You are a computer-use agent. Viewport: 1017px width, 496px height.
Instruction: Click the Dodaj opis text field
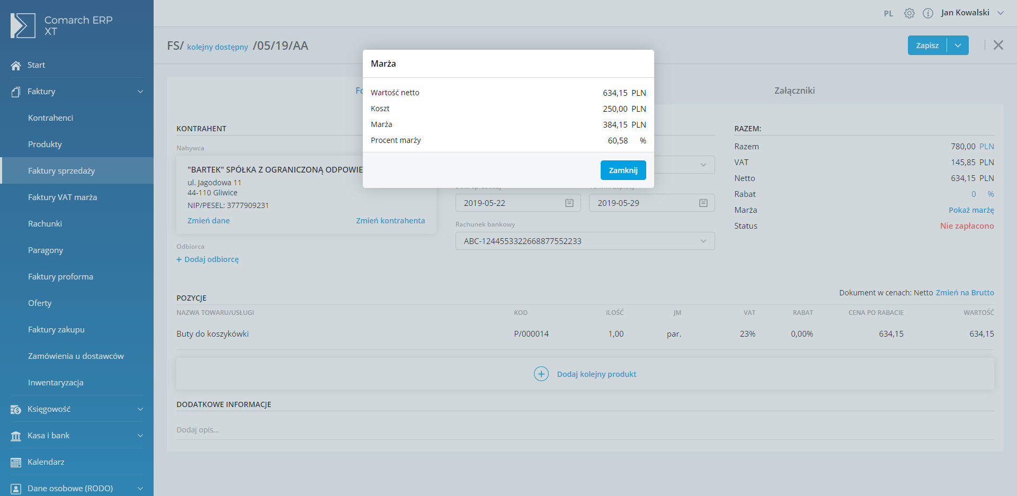(x=585, y=430)
